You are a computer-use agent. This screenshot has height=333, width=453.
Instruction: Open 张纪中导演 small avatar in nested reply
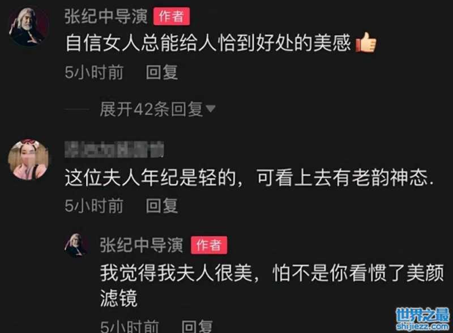76,245
